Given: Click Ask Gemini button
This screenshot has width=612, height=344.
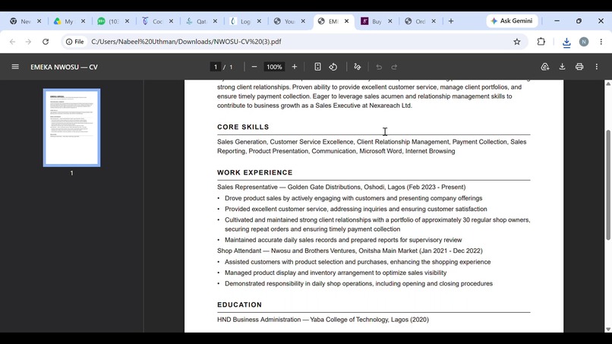Looking at the screenshot, I should point(512,21).
